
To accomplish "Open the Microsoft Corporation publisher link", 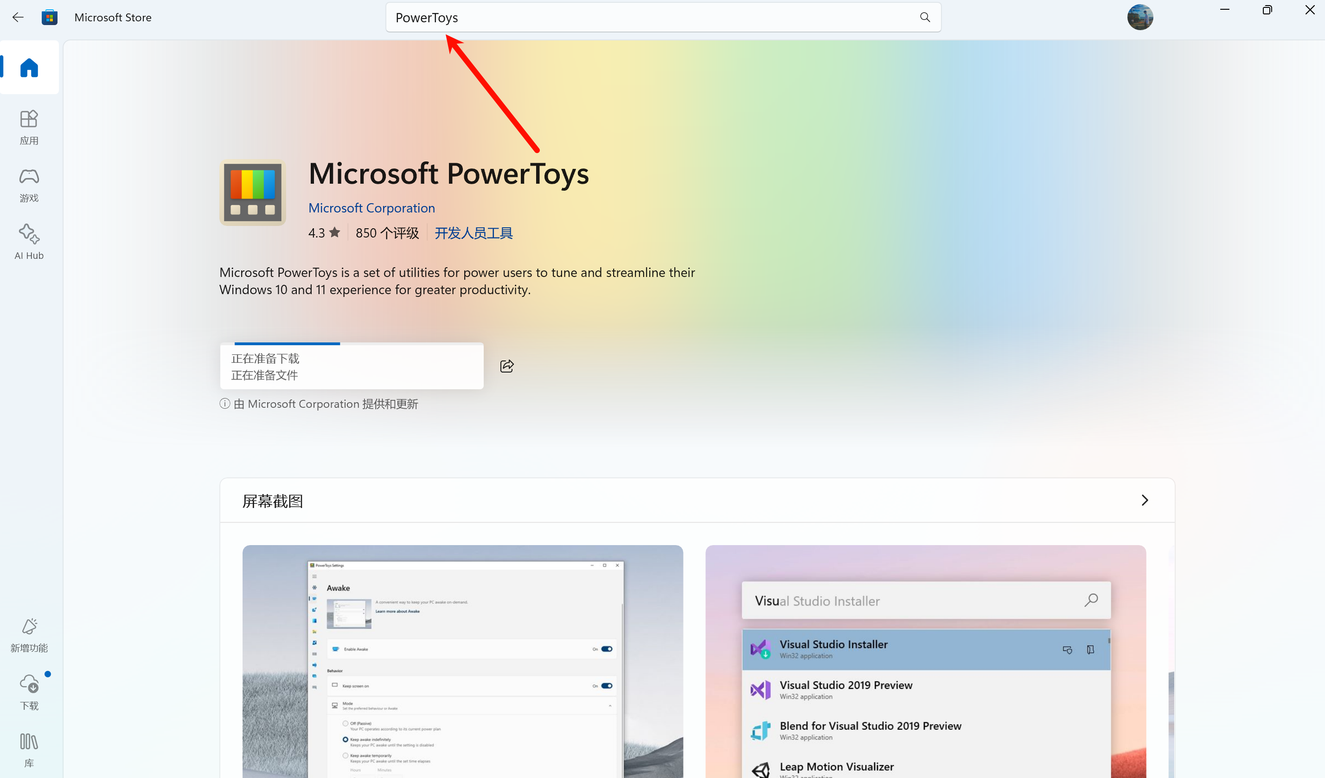I will click(371, 208).
